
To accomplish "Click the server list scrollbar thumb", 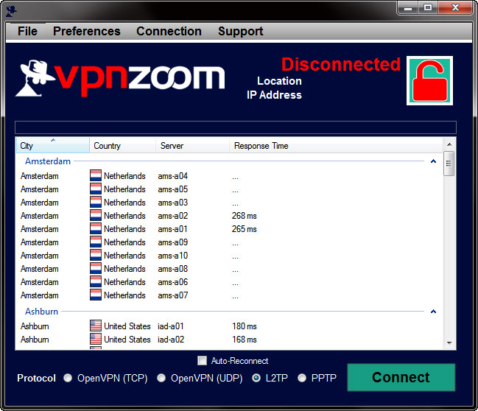I will pos(449,164).
